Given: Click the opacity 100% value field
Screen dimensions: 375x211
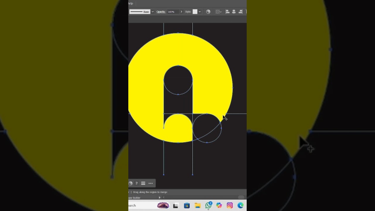Looking at the screenshot, I should click(173, 12).
